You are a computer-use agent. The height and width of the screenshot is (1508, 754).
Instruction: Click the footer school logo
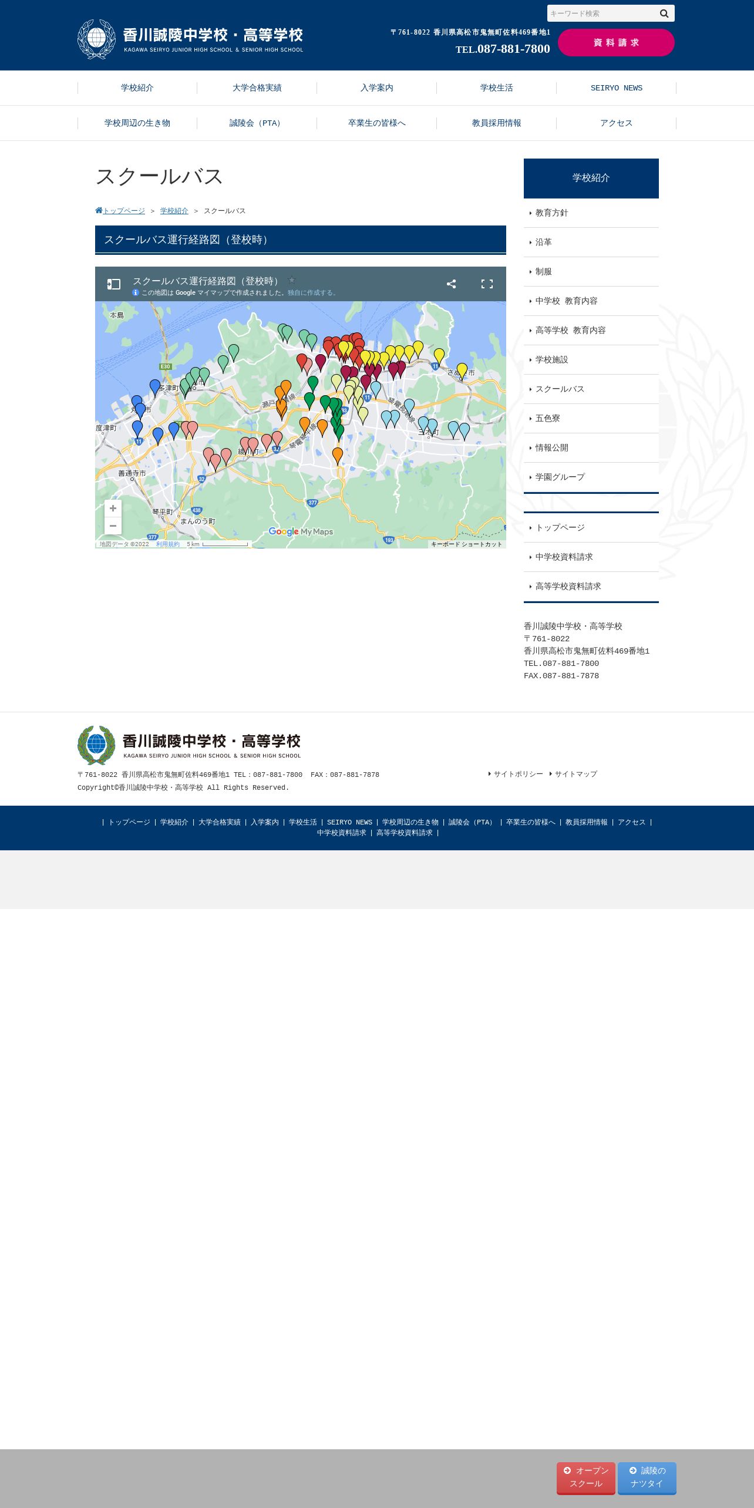click(189, 745)
